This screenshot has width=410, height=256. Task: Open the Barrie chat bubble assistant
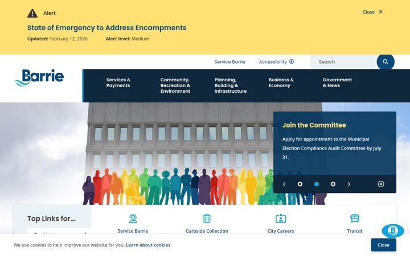tap(393, 231)
